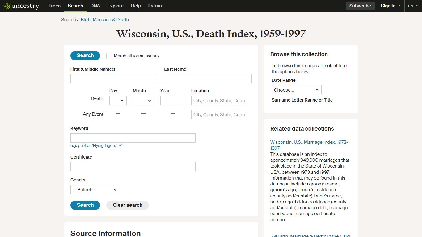
Task: Expand the keyword examples hint
Action: click(x=96, y=146)
